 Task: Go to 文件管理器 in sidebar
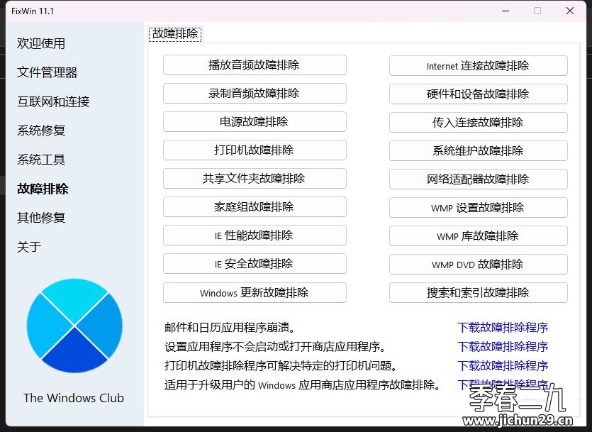click(x=48, y=72)
